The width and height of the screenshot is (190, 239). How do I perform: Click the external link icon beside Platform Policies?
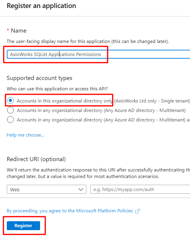tap(137, 211)
